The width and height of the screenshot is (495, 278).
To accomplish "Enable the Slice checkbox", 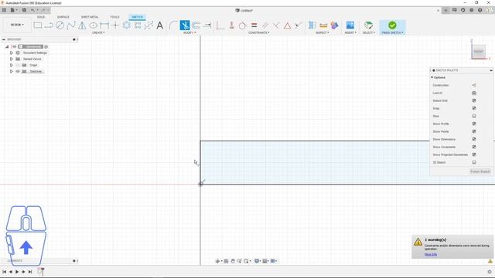I will (x=474, y=116).
